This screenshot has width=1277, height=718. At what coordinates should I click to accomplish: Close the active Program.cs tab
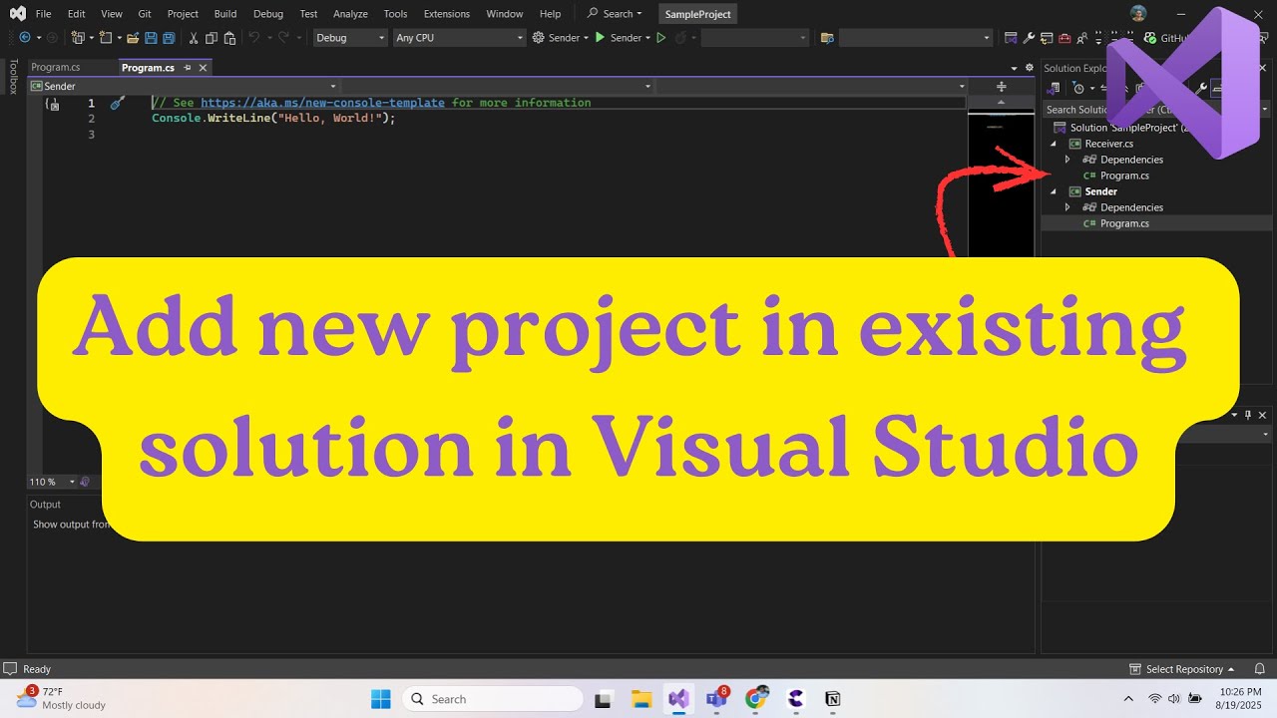tap(203, 68)
